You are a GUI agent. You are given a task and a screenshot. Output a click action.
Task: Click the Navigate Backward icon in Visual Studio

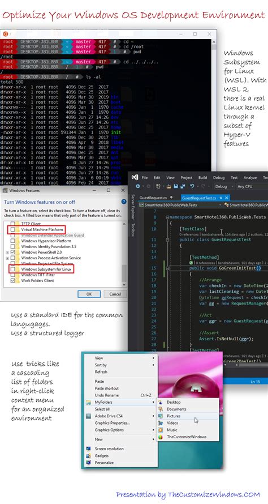point(138,186)
